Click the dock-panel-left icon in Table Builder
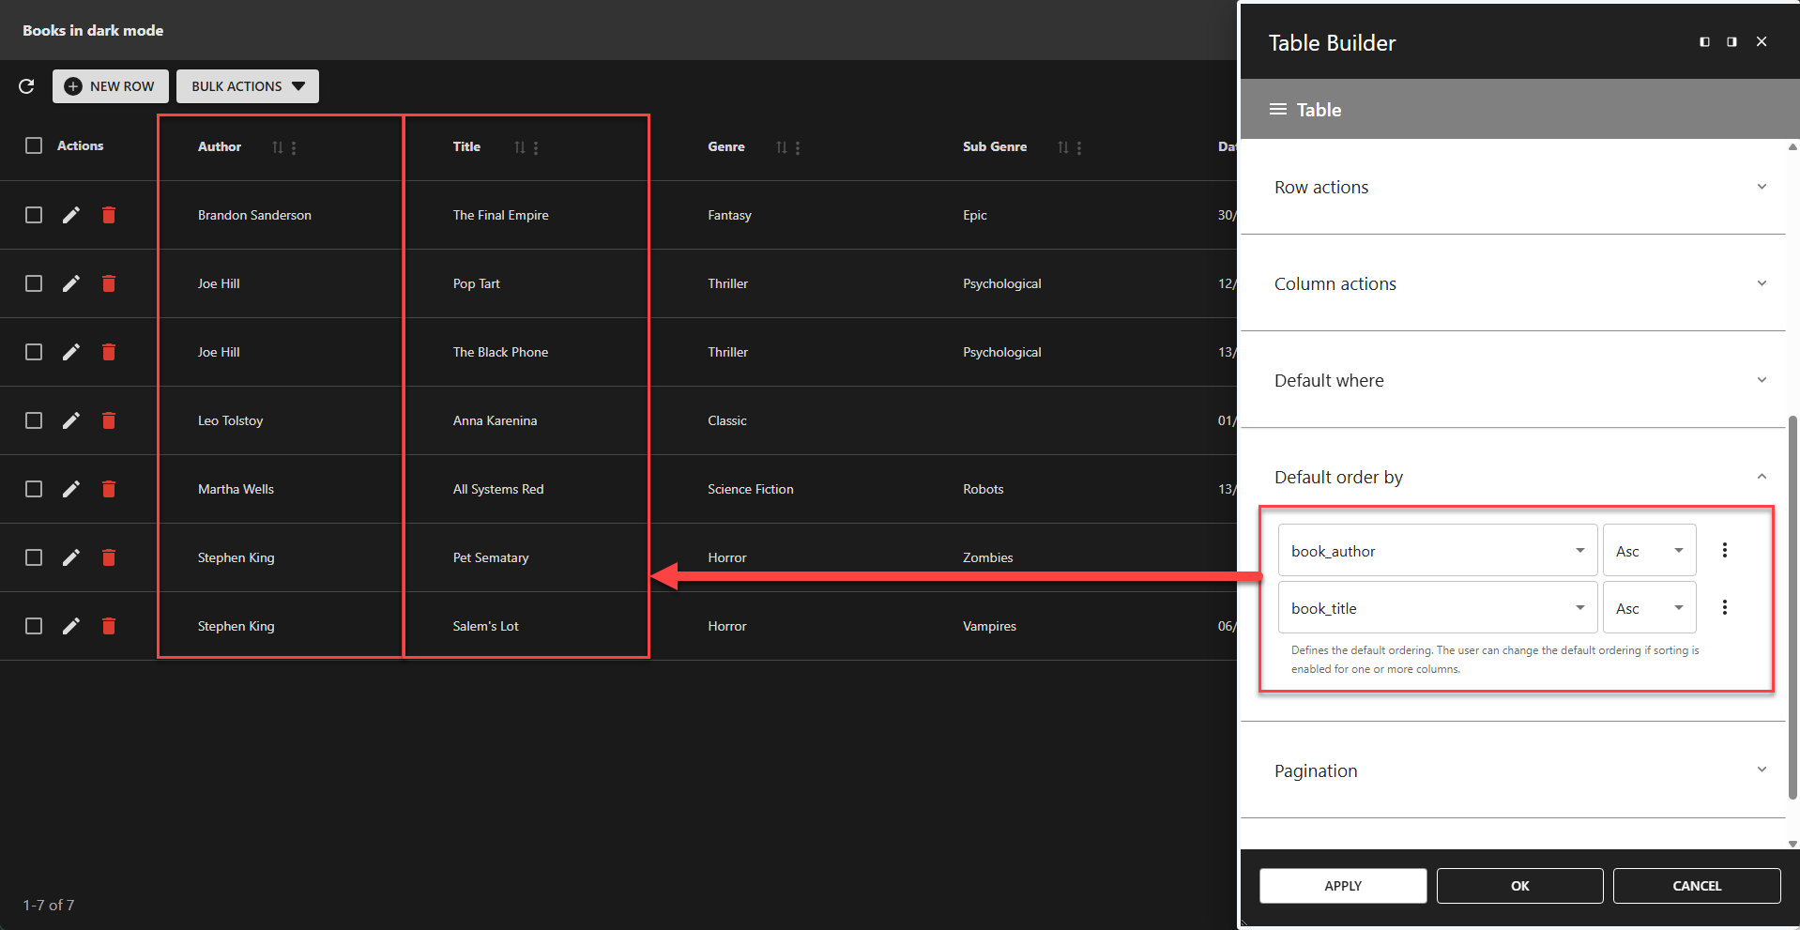Screen dimensions: 1800x930 click(x=1703, y=41)
